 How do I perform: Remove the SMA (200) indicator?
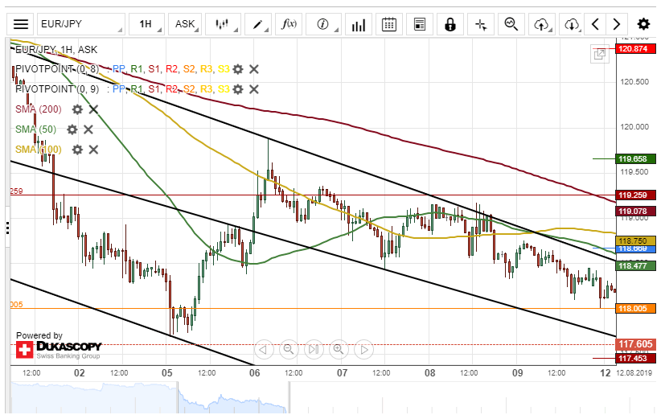[x=93, y=109]
